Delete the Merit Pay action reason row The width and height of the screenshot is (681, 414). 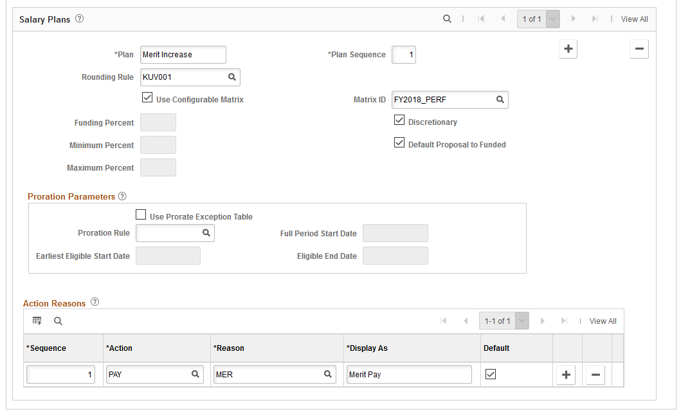point(595,375)
